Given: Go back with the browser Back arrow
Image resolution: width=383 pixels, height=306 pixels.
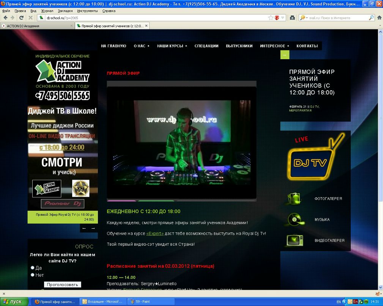Looking at the screenshot, I should [x=6, y=17].
